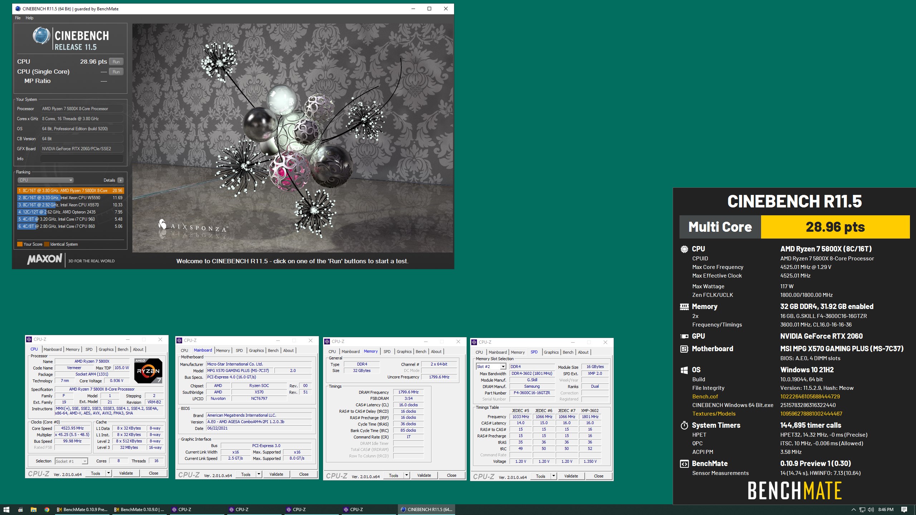916x515 pixels.
Task: Click the GPU icon in BenchMate panel
Action: point(684,336)
